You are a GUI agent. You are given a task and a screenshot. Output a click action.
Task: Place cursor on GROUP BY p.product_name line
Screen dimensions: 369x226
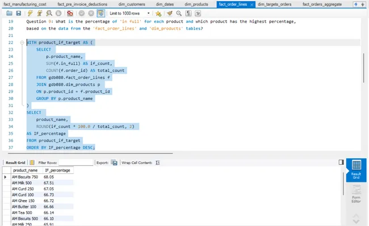(x=64, y=99)
